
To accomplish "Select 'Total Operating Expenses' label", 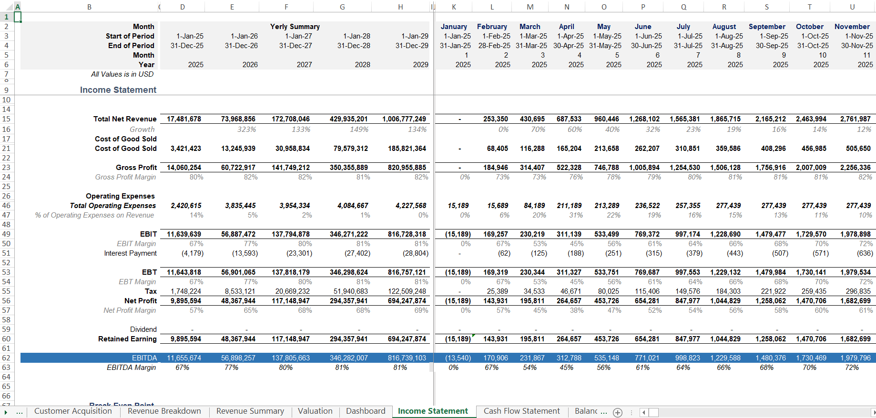I will 113,206.
